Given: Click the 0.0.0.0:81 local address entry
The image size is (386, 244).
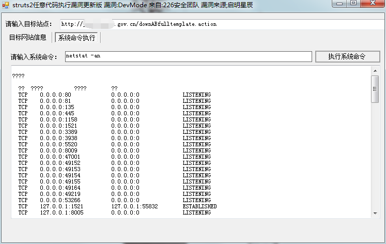Looking at the screenshot, I should 55,101.
